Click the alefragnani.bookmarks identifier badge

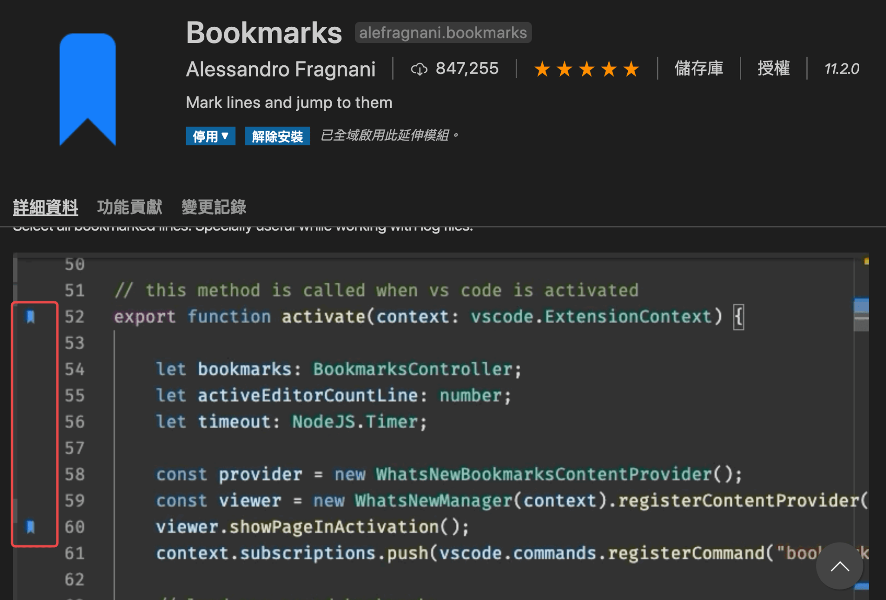click(x=443, y=32)
